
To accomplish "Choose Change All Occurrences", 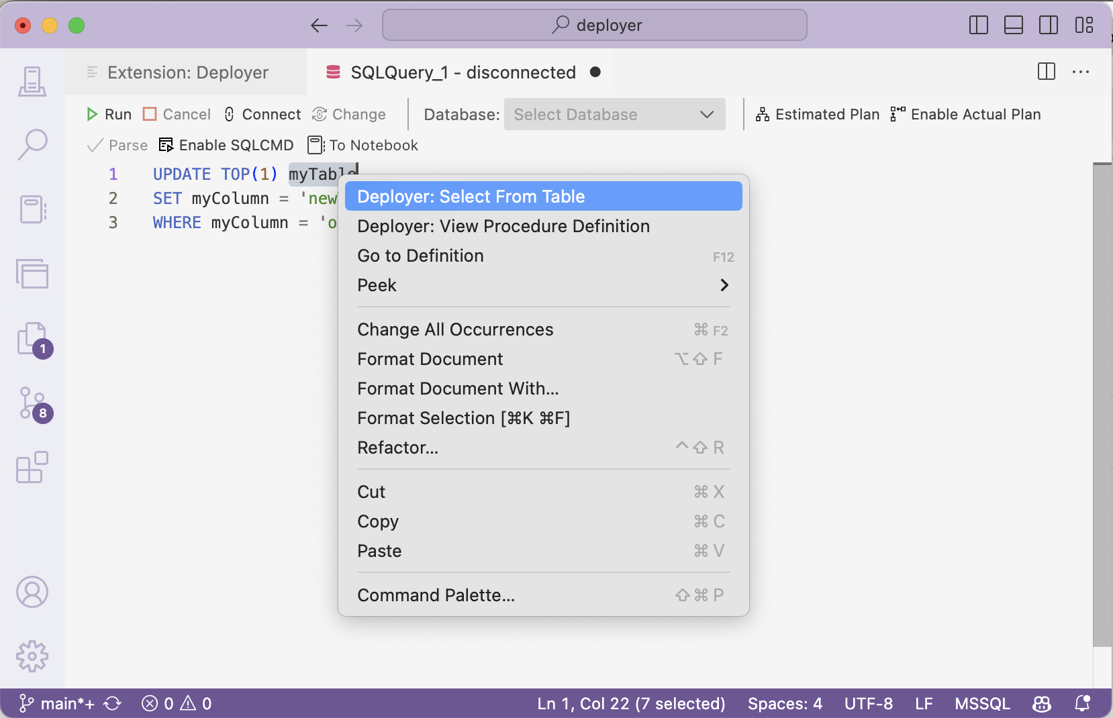I will coord(543,329).
